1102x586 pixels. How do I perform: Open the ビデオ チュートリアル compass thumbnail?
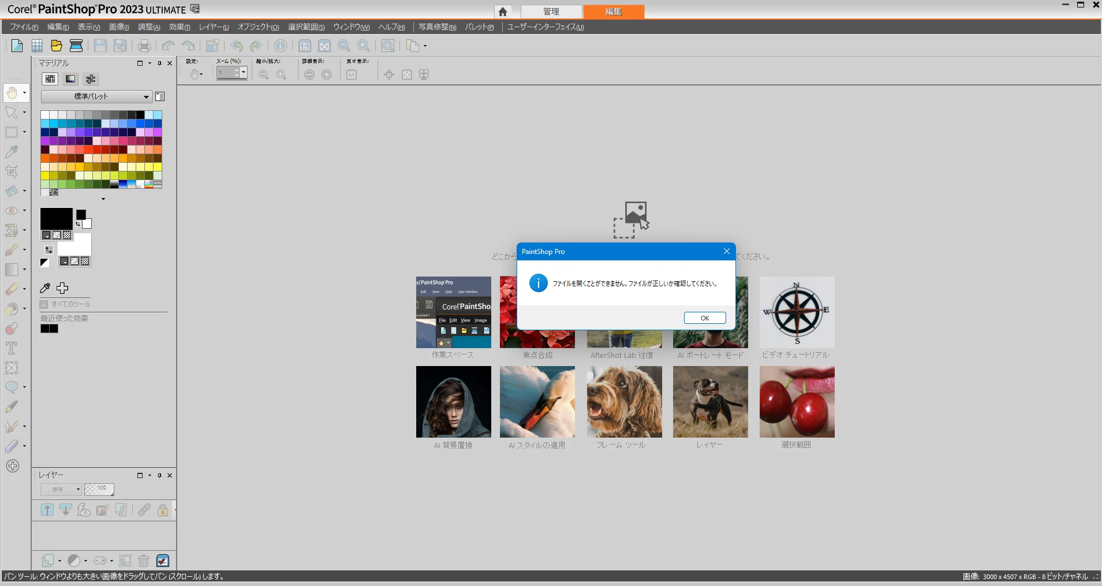pyautogui.click(x=797, y=312)
